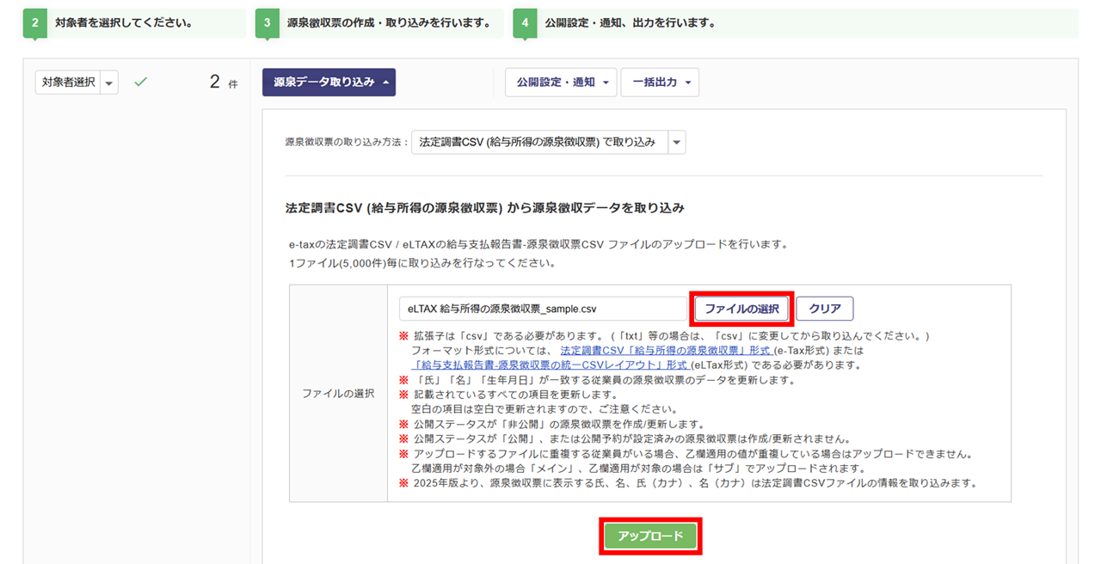Collapse the 源泉データ取り込み panel
1101x564 pixels.
(x=329, y=83)
